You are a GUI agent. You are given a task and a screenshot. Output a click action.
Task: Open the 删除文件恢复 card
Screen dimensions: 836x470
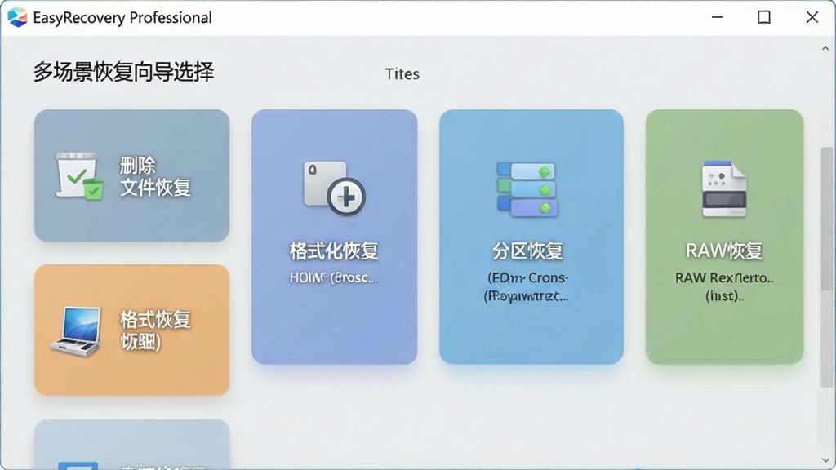[131, 175]
